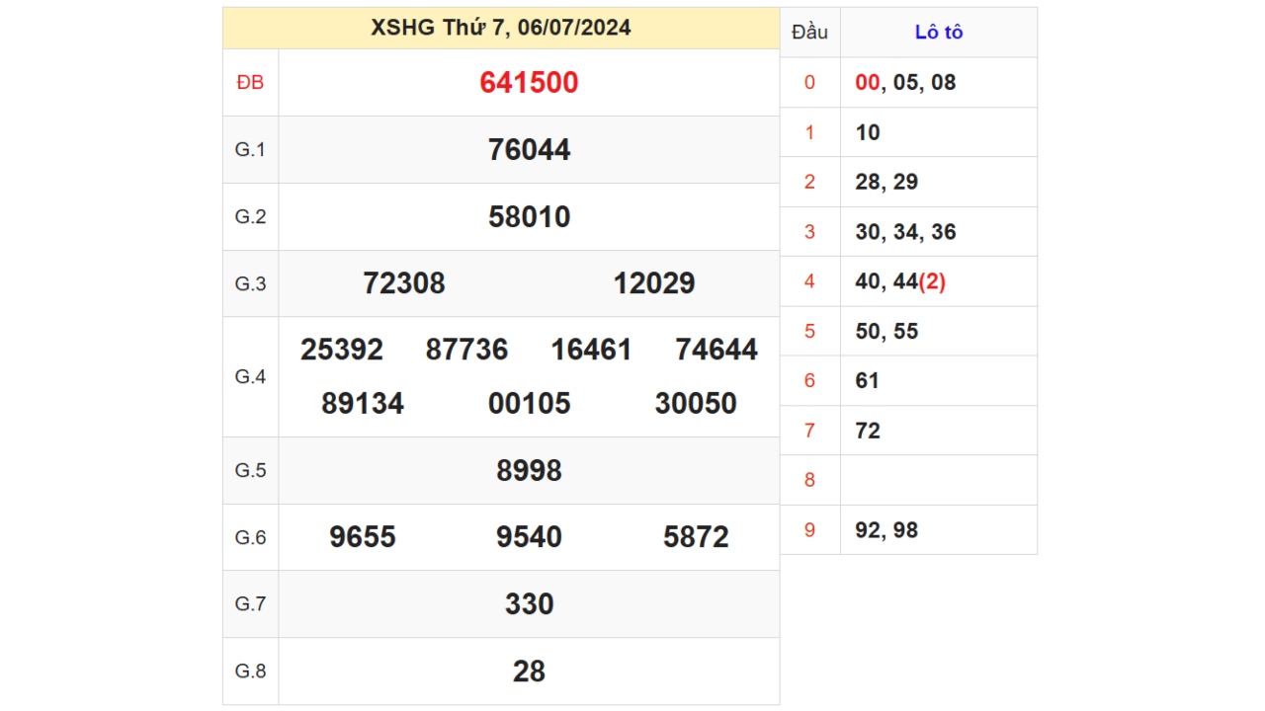This screenshot has width=1265, height=711.
Task: Select third prize number 12029
Action: click(x=654, y=284)
